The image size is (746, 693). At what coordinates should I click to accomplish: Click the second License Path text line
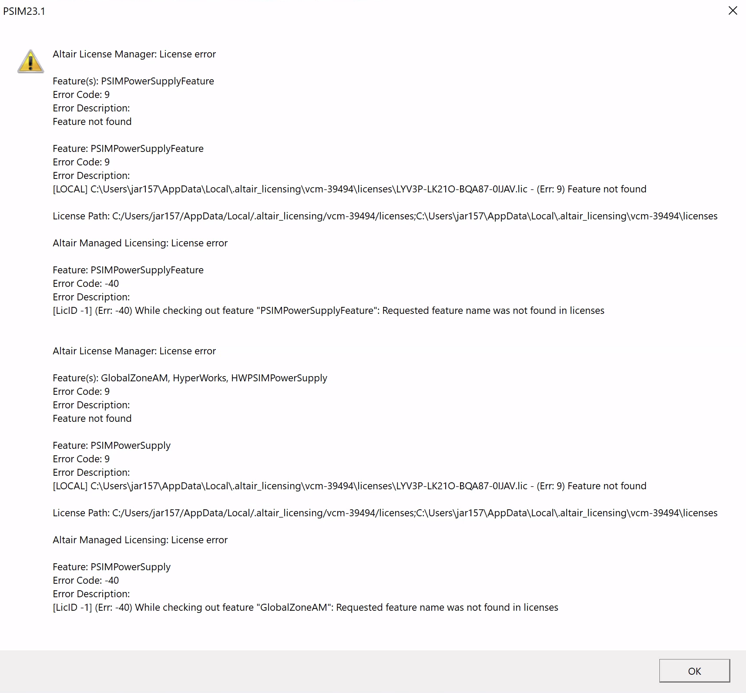385,512
